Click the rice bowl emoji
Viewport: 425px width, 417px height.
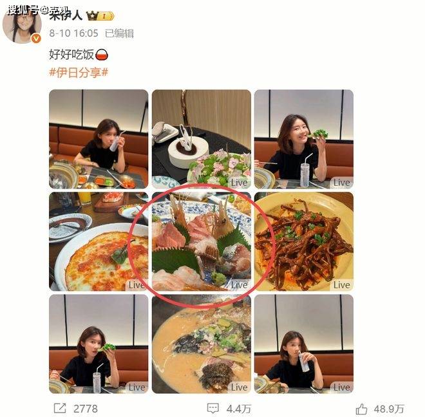click(x=102, y=55)
